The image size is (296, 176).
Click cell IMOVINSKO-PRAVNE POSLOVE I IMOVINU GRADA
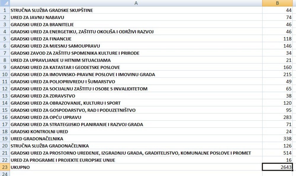pos(136,75)
